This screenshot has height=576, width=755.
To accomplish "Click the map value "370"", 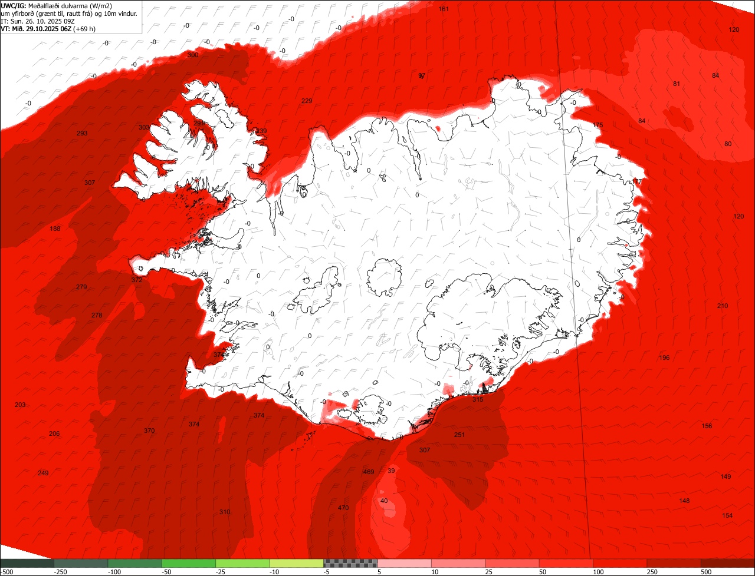I will 149,431.
